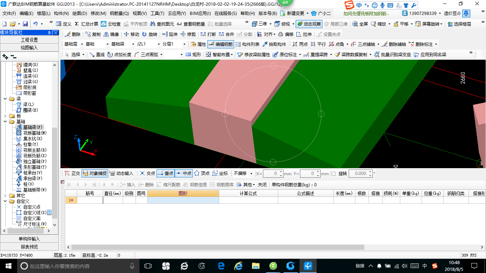Viewport: 486px width, 273px height.
Task: Open the 其他 dropdown in rebar panel
Action: coord(246,184)
